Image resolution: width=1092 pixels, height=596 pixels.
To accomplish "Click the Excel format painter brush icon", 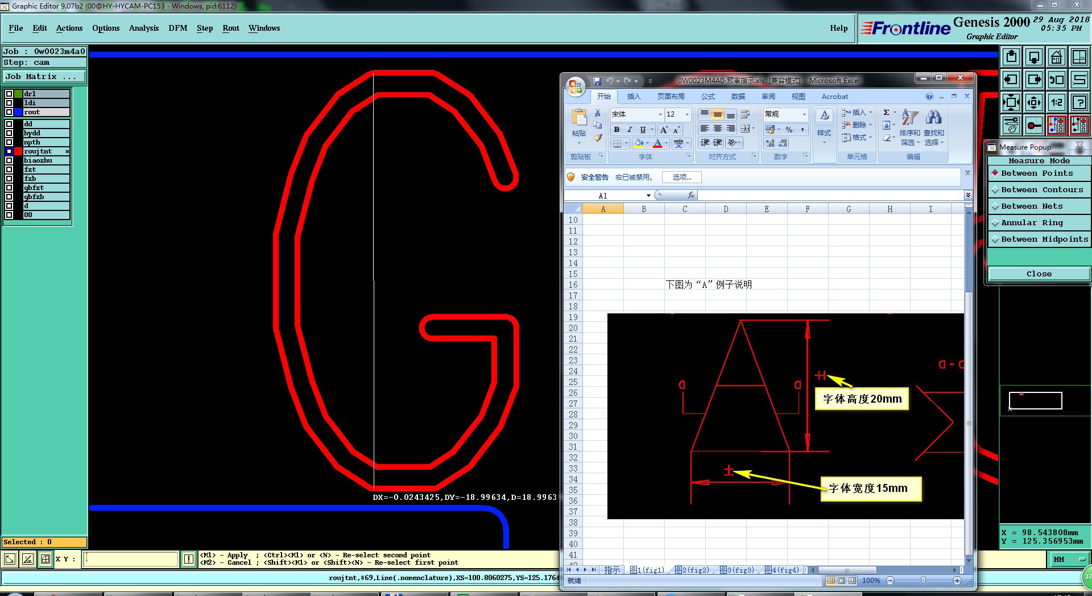I will click(598, 138).
